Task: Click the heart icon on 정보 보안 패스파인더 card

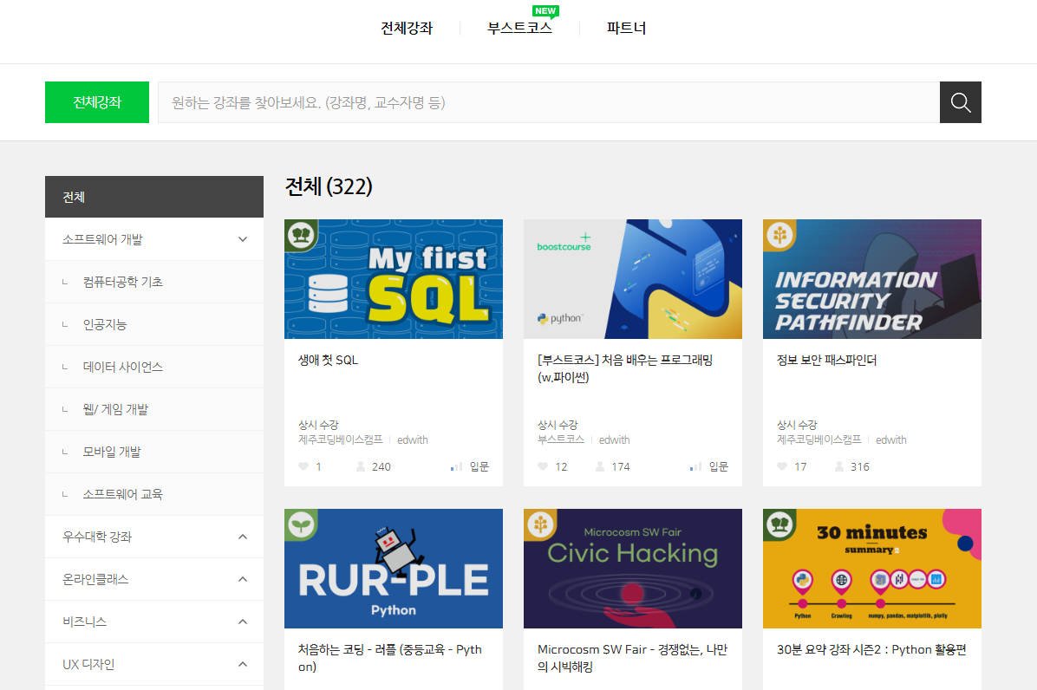Action: click(781, 466)
